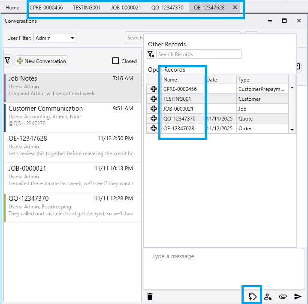
Task: Toggle the Closed checkbox
Action: (x=115, y=61)
